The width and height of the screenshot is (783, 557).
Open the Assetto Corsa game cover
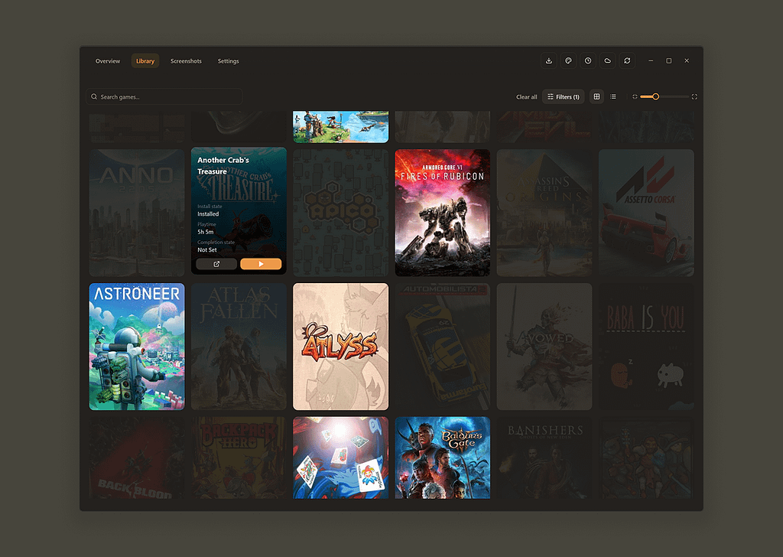pyautogui.click(x=646, y=213)
